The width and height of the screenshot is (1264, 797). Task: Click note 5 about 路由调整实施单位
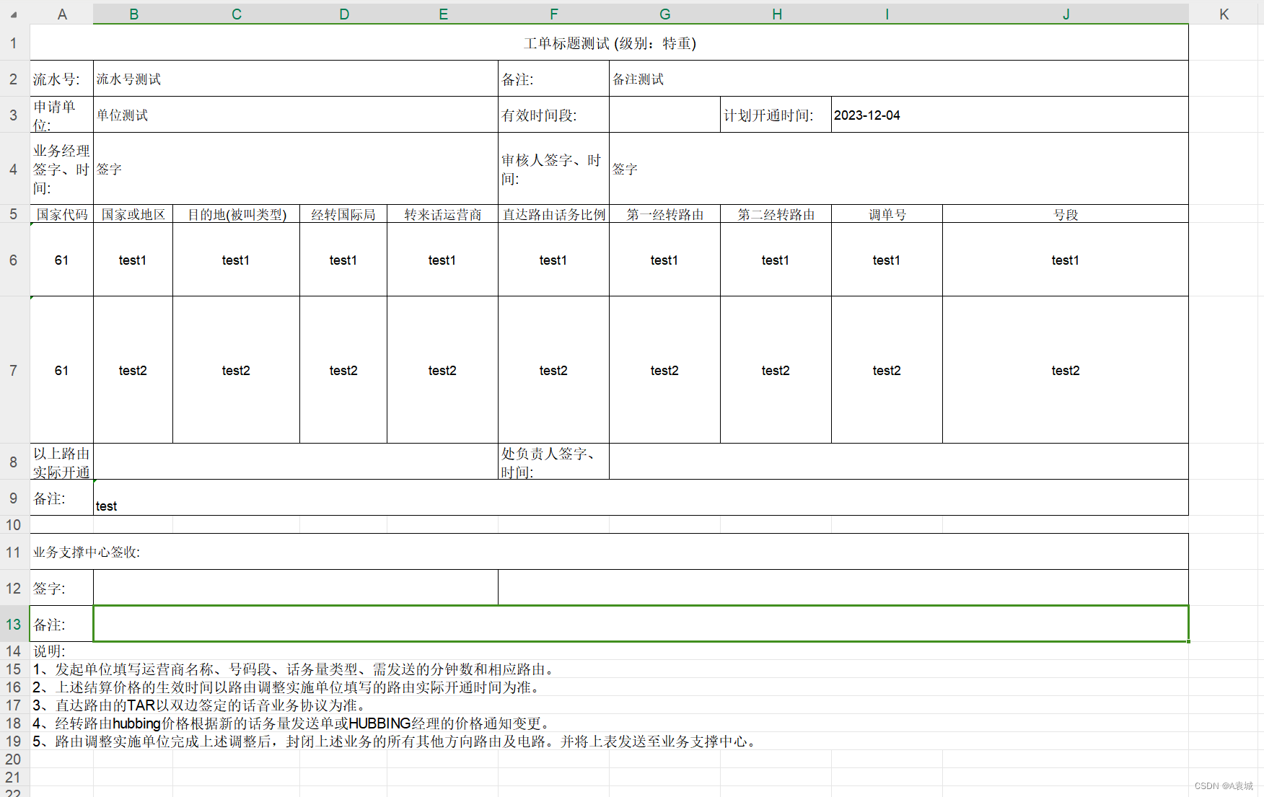[x=396, y=741]
